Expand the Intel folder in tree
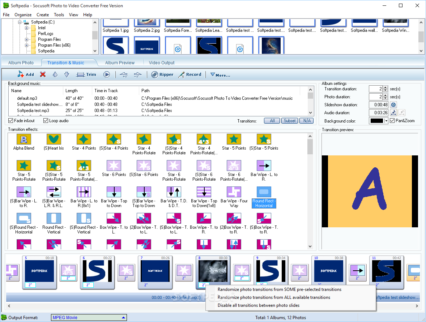The image size is (426, 322). (26, 28)
